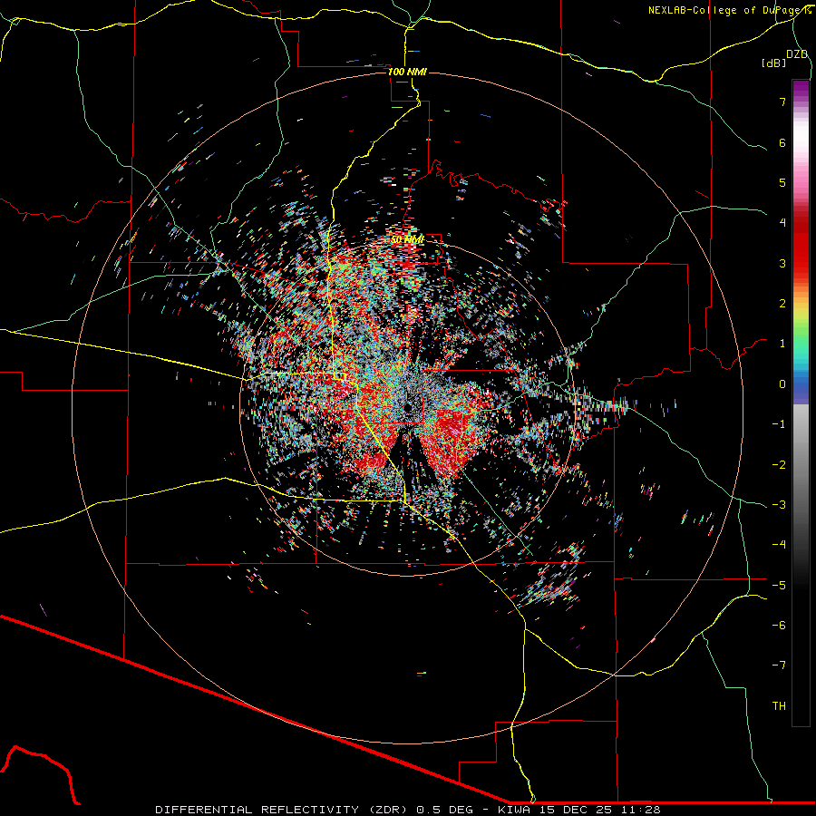The height and width of the screenshot is (816, 816).
Task: Click the color bar at the 7 dB purple section
Action: coord(801,102)
